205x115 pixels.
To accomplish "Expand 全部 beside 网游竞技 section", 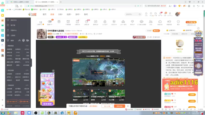I will pos(27,46).
